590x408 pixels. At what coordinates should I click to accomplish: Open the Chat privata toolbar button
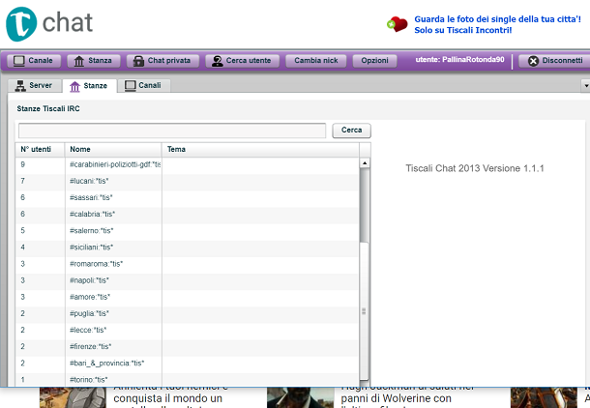(x=162, y=61)
